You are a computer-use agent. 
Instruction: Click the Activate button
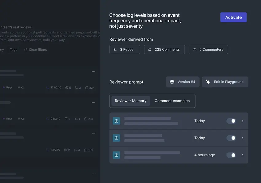tap(233, 17)
